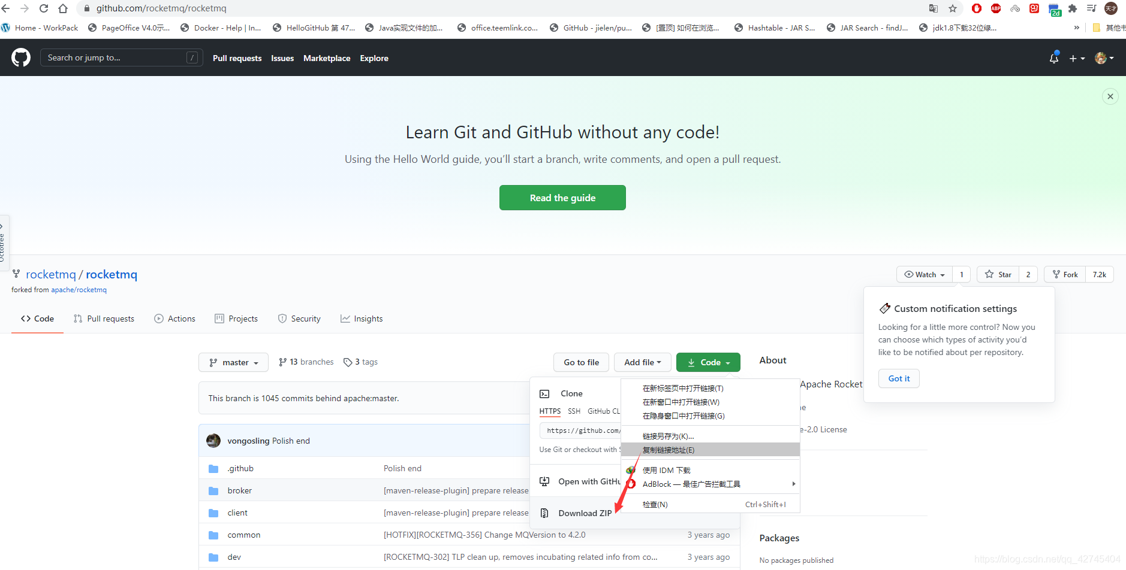1126x570 pixels.
Task: Open the .github folder
Action: (x=240, y=468)
